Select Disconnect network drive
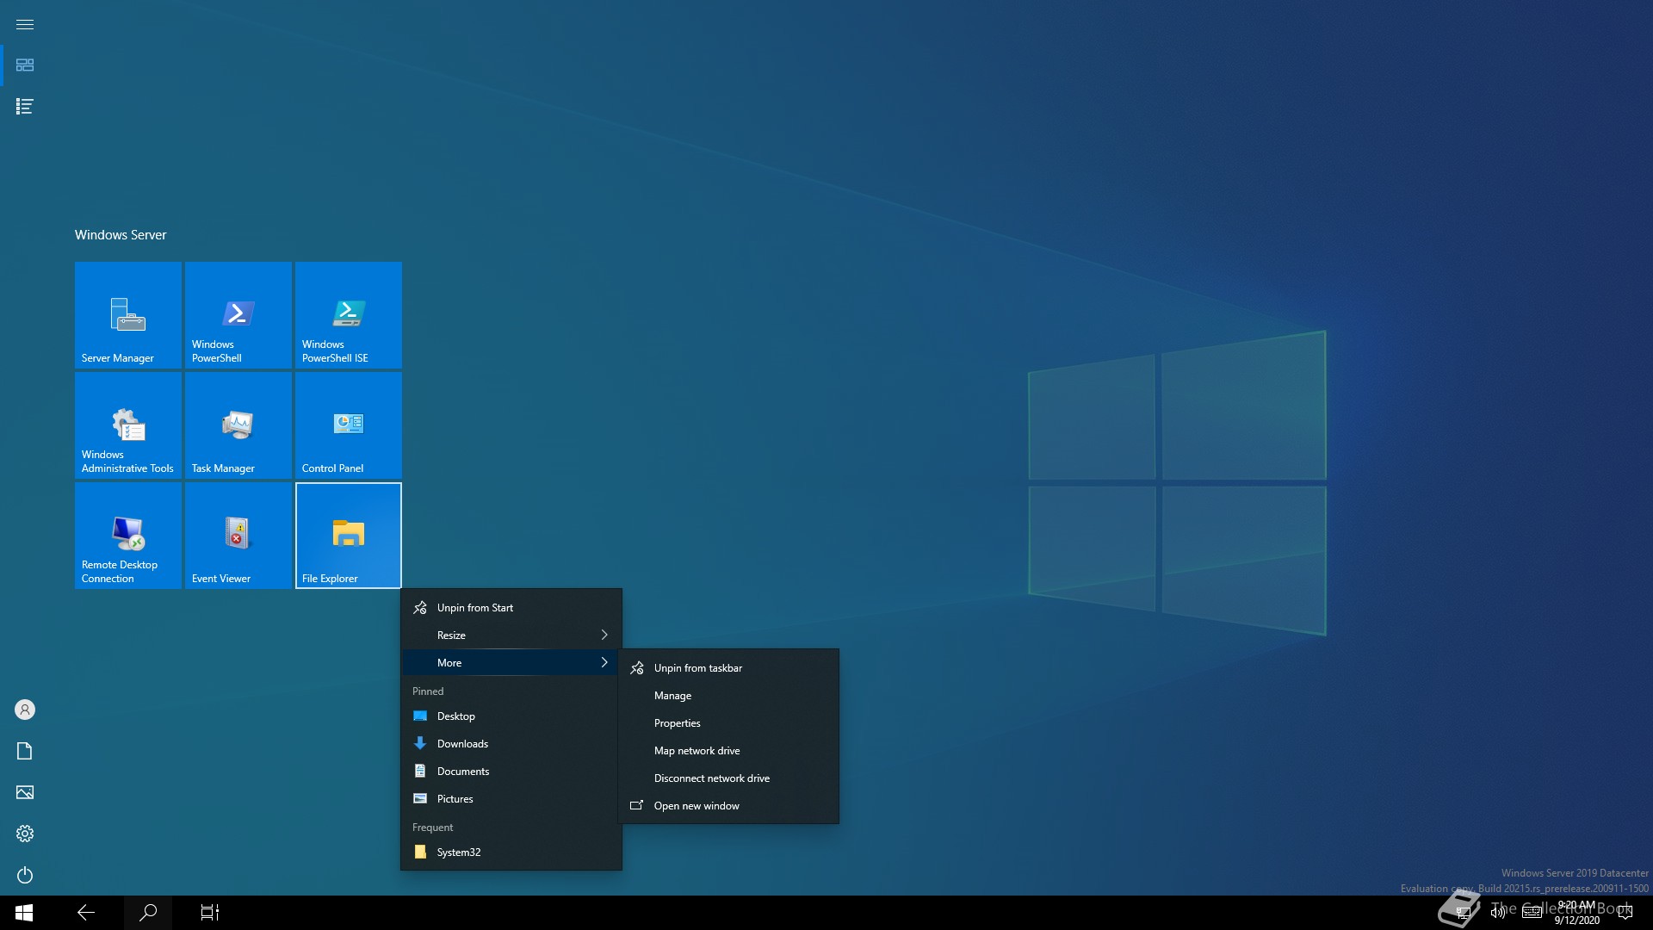Viewport: 1653px width, 930px height. coord(728,778)
